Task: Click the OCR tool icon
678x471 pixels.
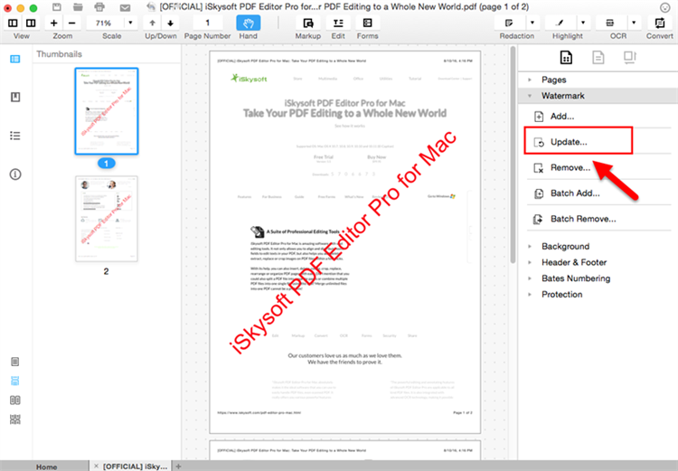Action: pos(610,23)
